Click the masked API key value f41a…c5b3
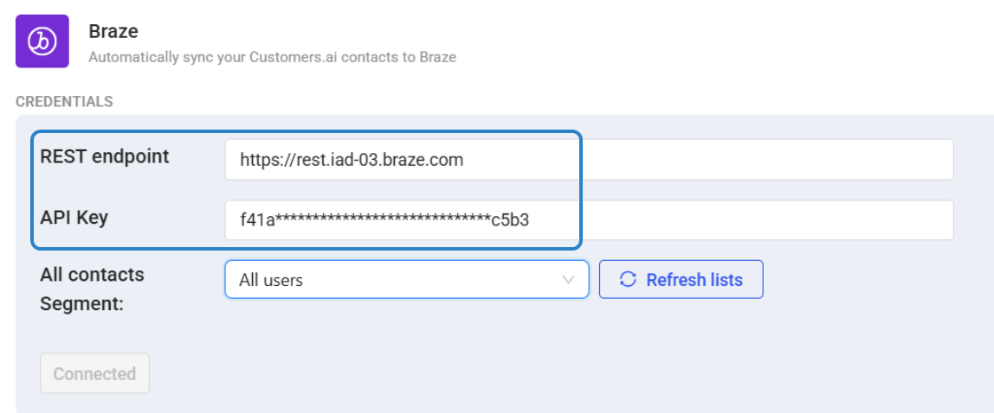The width and height of the screenshot is (994, 413). (x=384, y=220)
